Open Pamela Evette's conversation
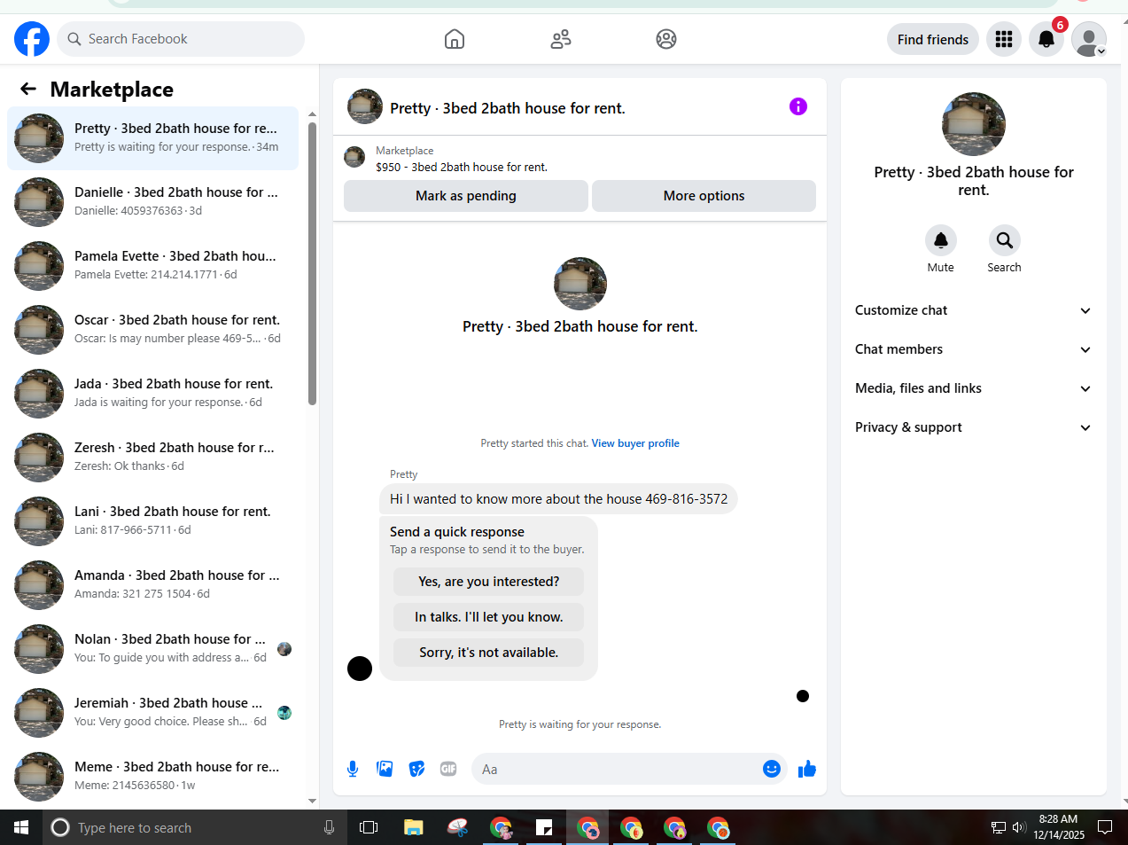This screenshot has height=845, width=1128. [152, 265]
